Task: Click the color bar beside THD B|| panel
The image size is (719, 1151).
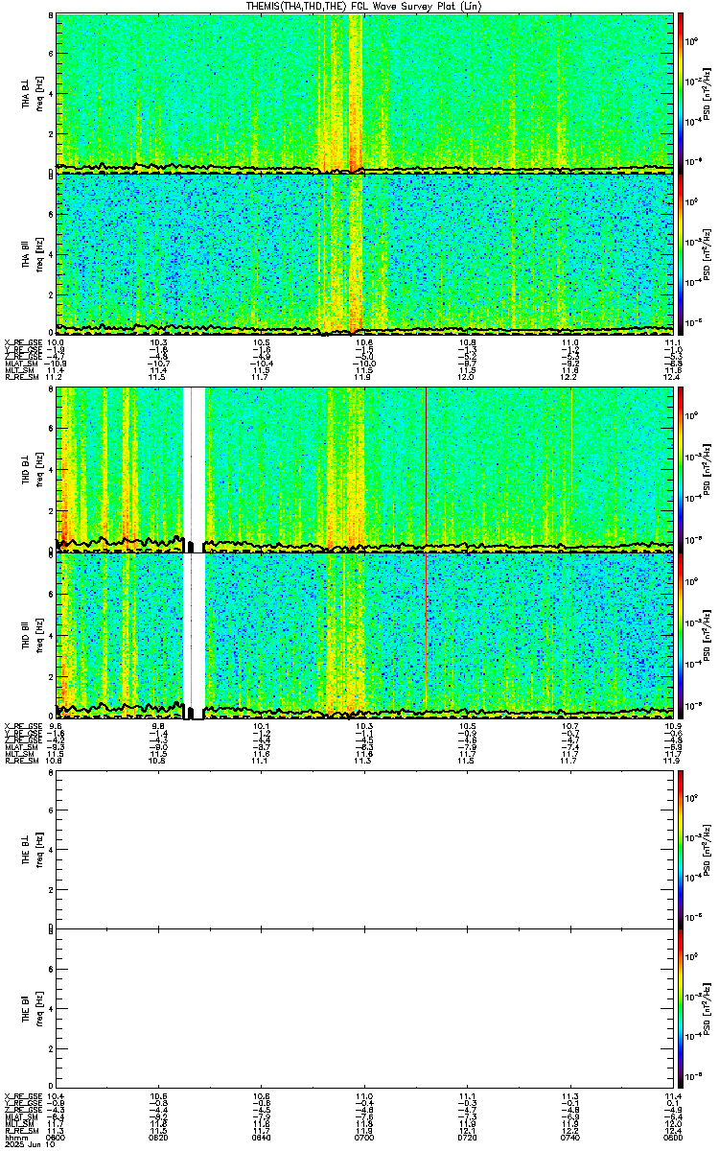Action: click(681, 636)
